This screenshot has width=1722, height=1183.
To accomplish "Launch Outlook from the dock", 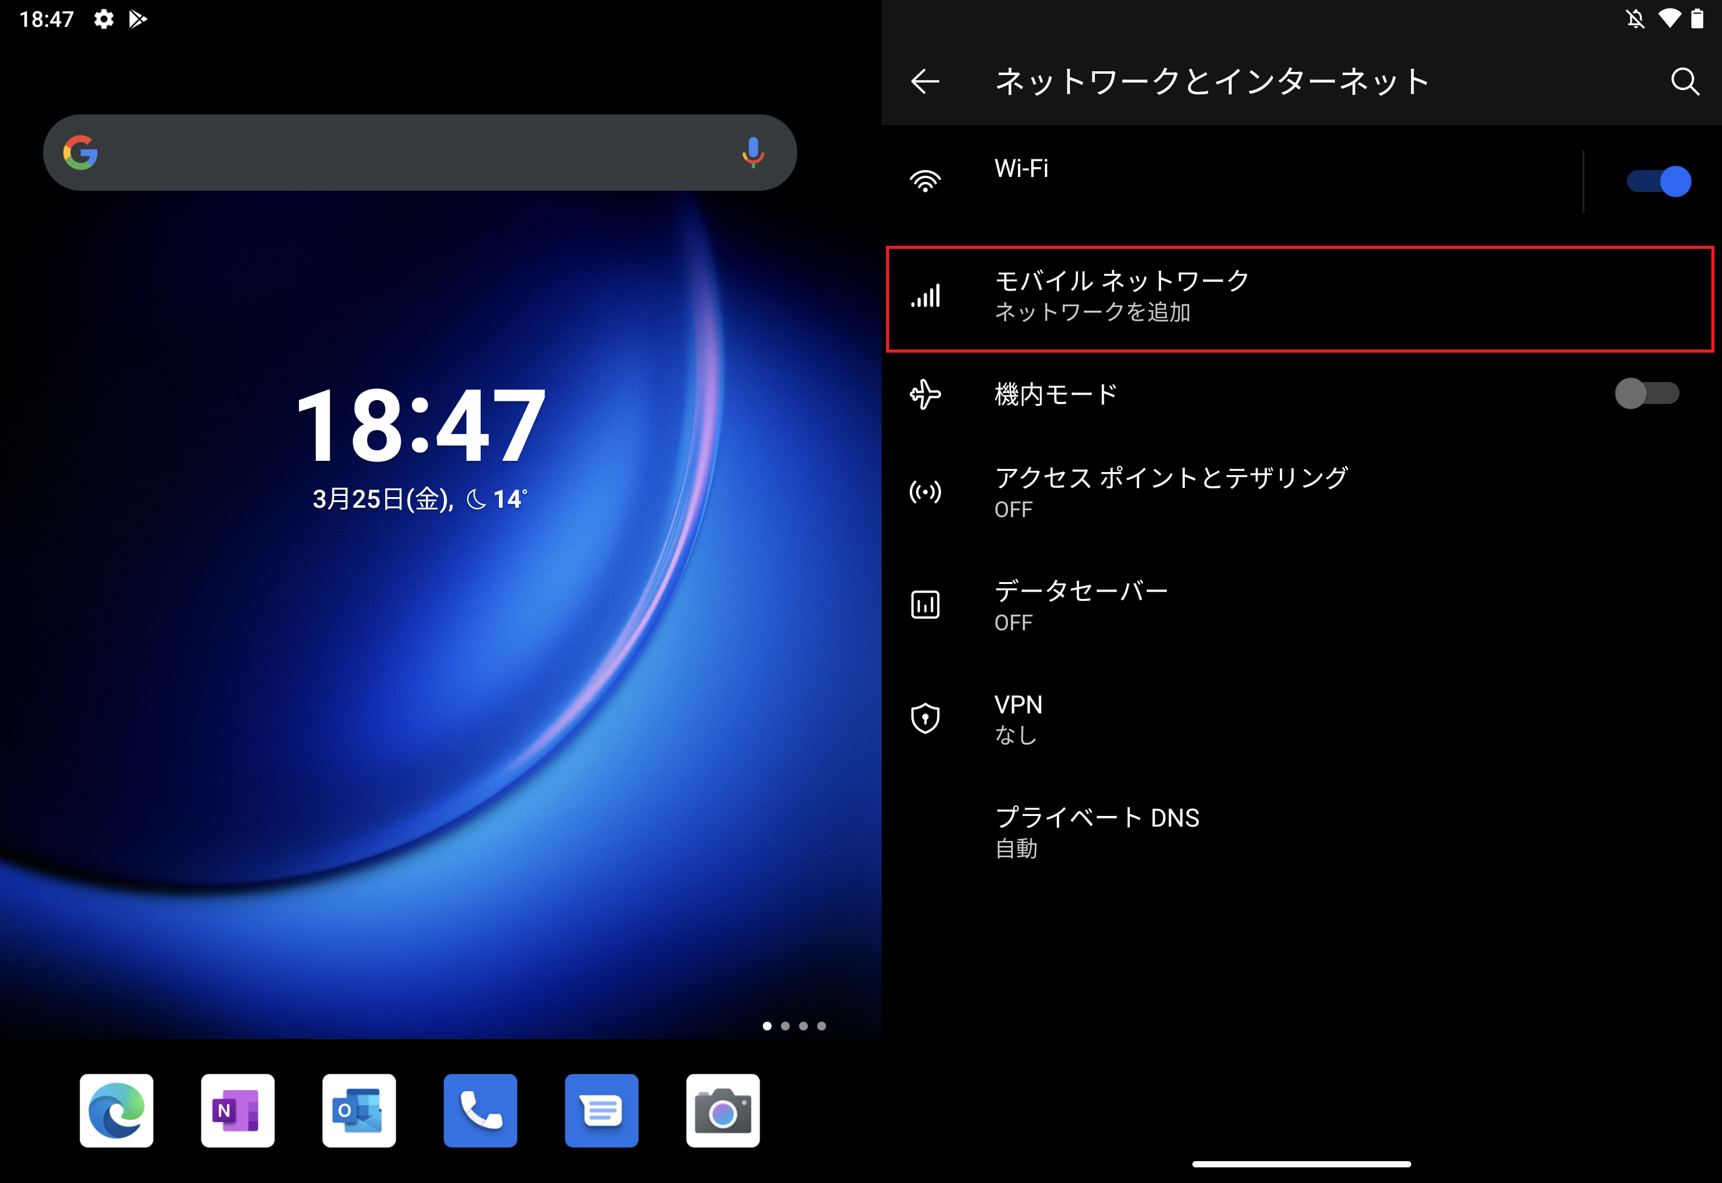I will pos(359,1110).
